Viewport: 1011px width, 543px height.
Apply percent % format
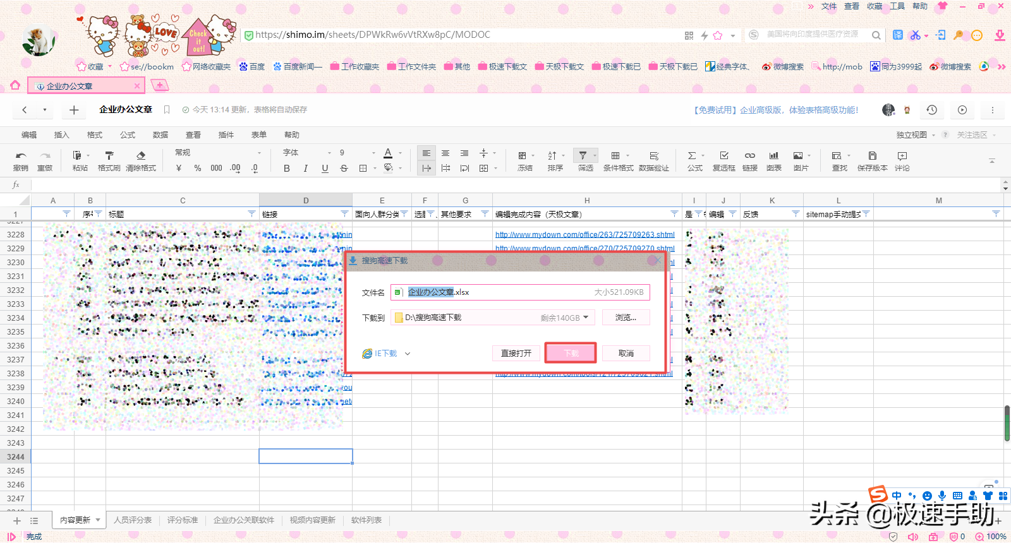[198, 168]
